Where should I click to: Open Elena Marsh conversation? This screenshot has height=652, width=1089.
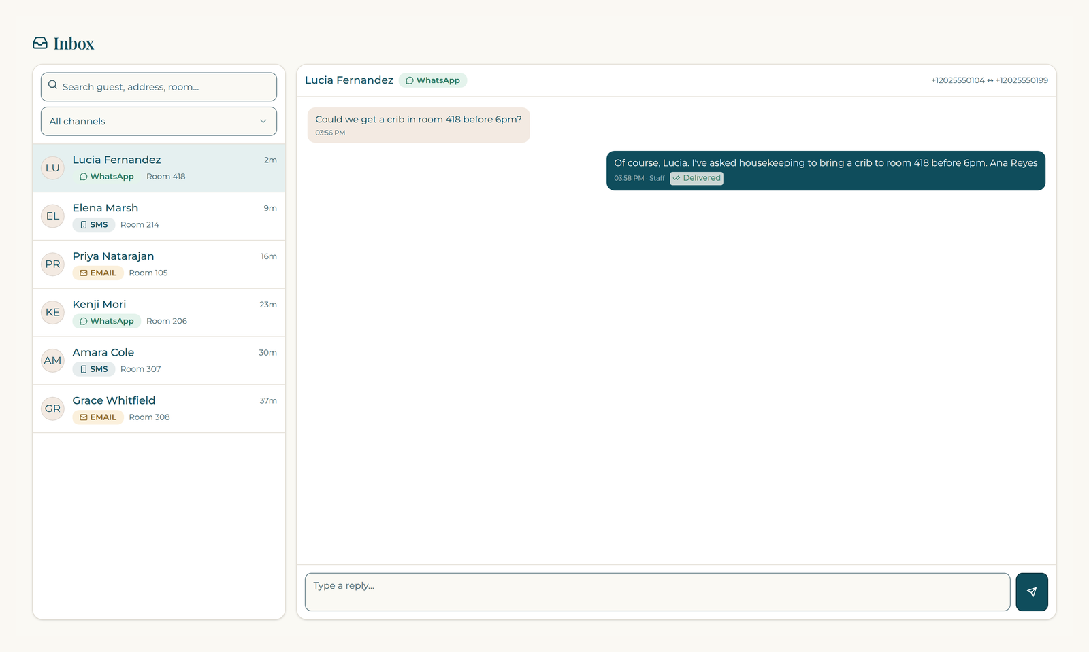159,216
